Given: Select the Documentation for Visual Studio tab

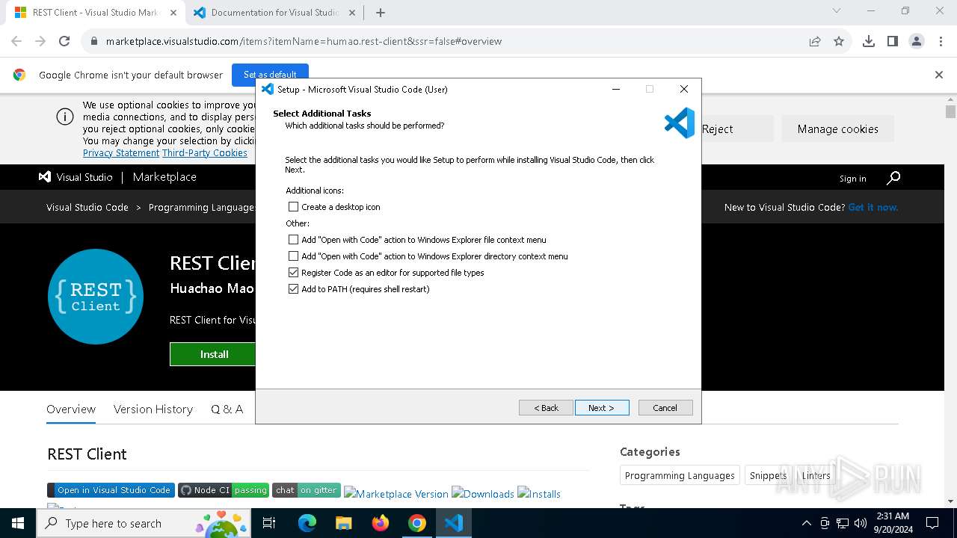Looking at the screenshot, I should (273, 13).
